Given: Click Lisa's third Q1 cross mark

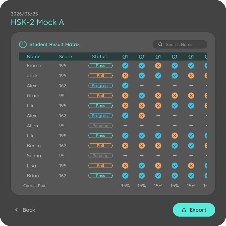Looking at the screenshot, I should [158, 165].
